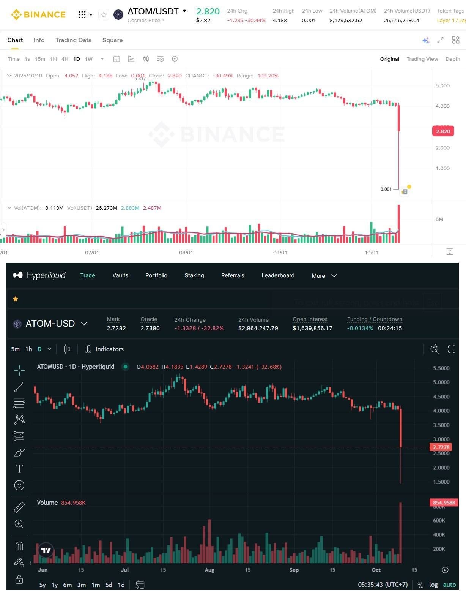Viewport: 466px width, 591px height.
Task: Enable auto scale on chart
Action: [x=450, y=585]
